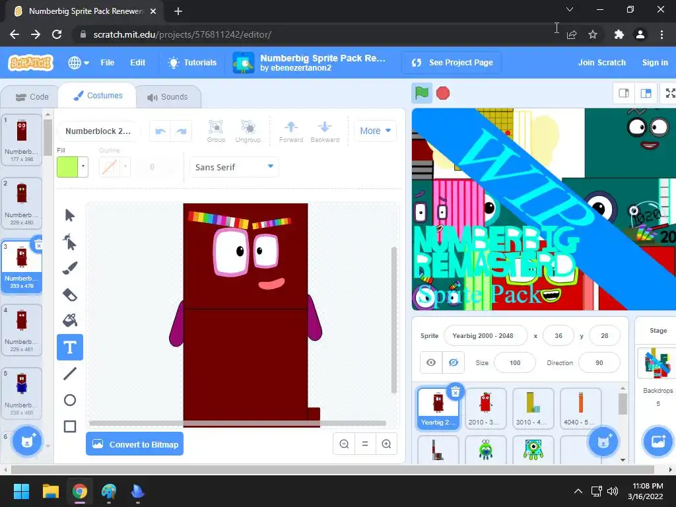Click the sprite Size field

tap(515, 362)
